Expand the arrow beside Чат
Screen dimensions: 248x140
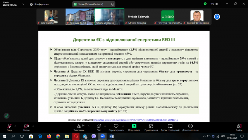point(105,126)
